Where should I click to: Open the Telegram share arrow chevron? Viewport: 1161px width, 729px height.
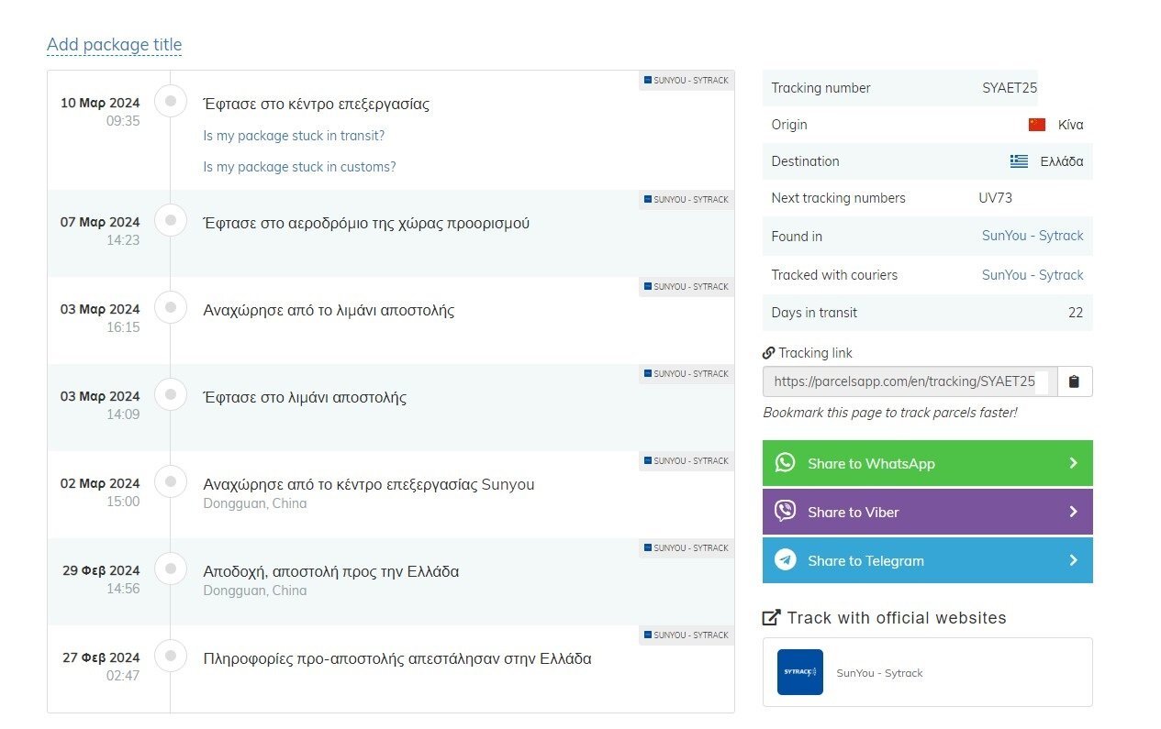tap(1073, 560)
